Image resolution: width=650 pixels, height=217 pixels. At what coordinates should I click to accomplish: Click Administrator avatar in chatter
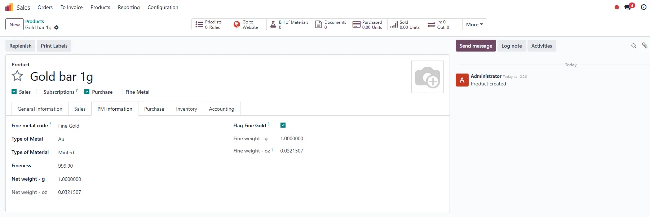pos(462,80)
